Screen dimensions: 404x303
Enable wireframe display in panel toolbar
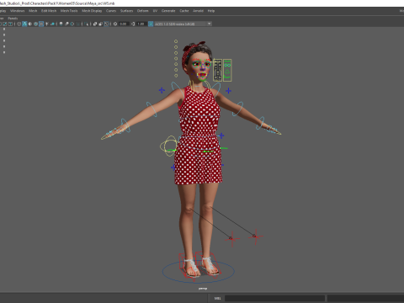[x=19, y=24]
